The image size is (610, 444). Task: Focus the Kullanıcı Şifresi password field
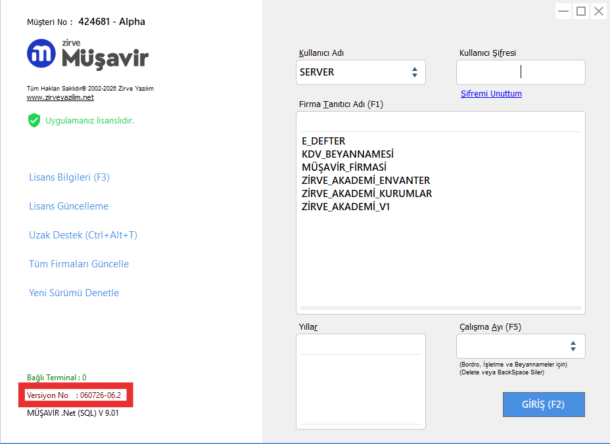click(521, 72)
